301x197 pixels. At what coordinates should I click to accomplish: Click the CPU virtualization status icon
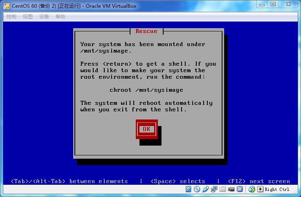pyautogui.click(x=240, y=189)
